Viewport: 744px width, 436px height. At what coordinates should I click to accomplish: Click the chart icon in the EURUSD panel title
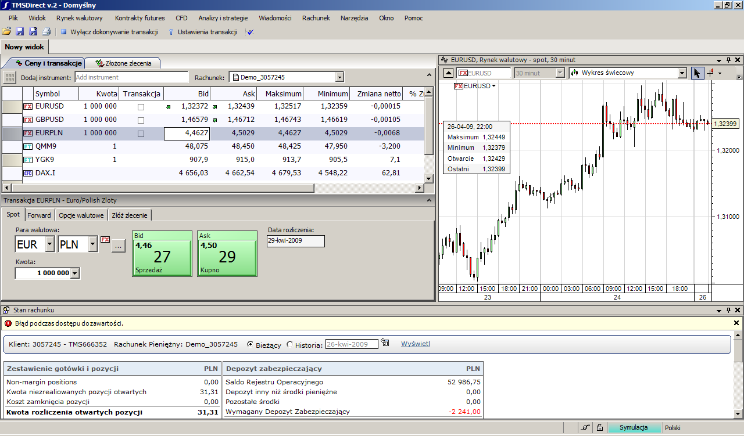(444, 60)
